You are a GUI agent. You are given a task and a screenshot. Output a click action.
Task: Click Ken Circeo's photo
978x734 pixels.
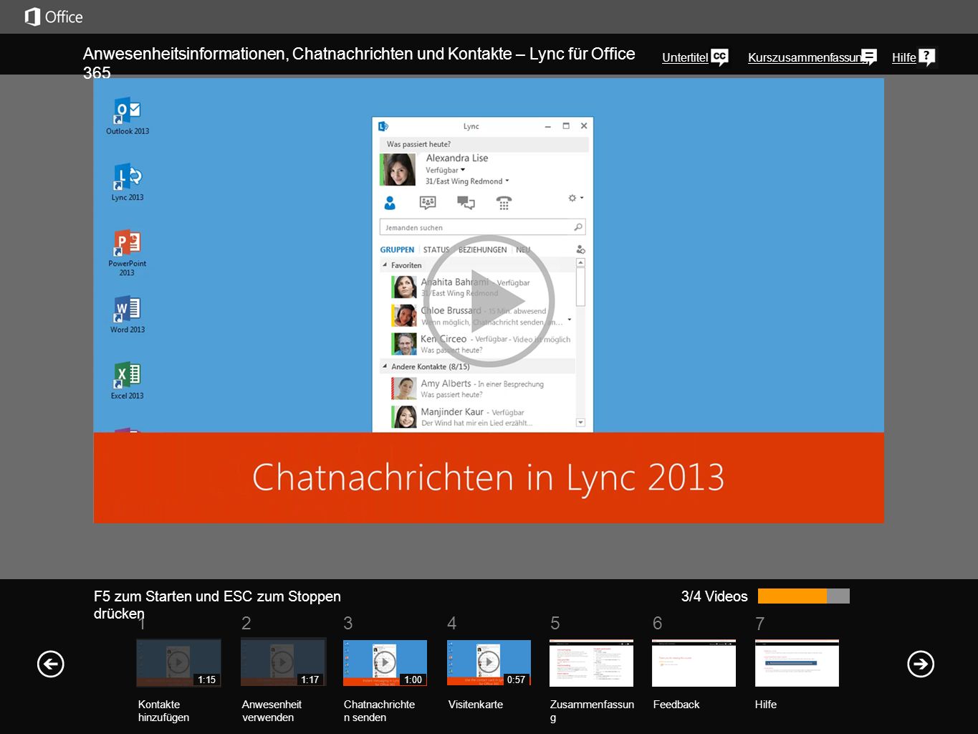(x=404, y=344)
